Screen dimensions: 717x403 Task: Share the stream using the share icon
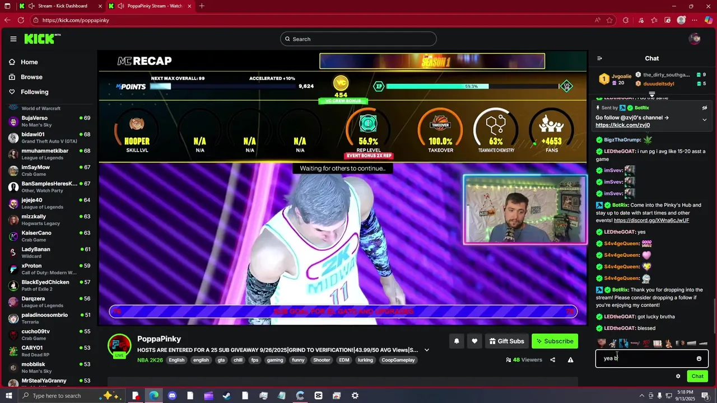tap(552, 360)
